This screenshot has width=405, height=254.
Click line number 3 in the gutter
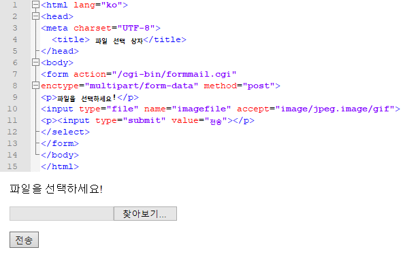click(x=15, y=28)
